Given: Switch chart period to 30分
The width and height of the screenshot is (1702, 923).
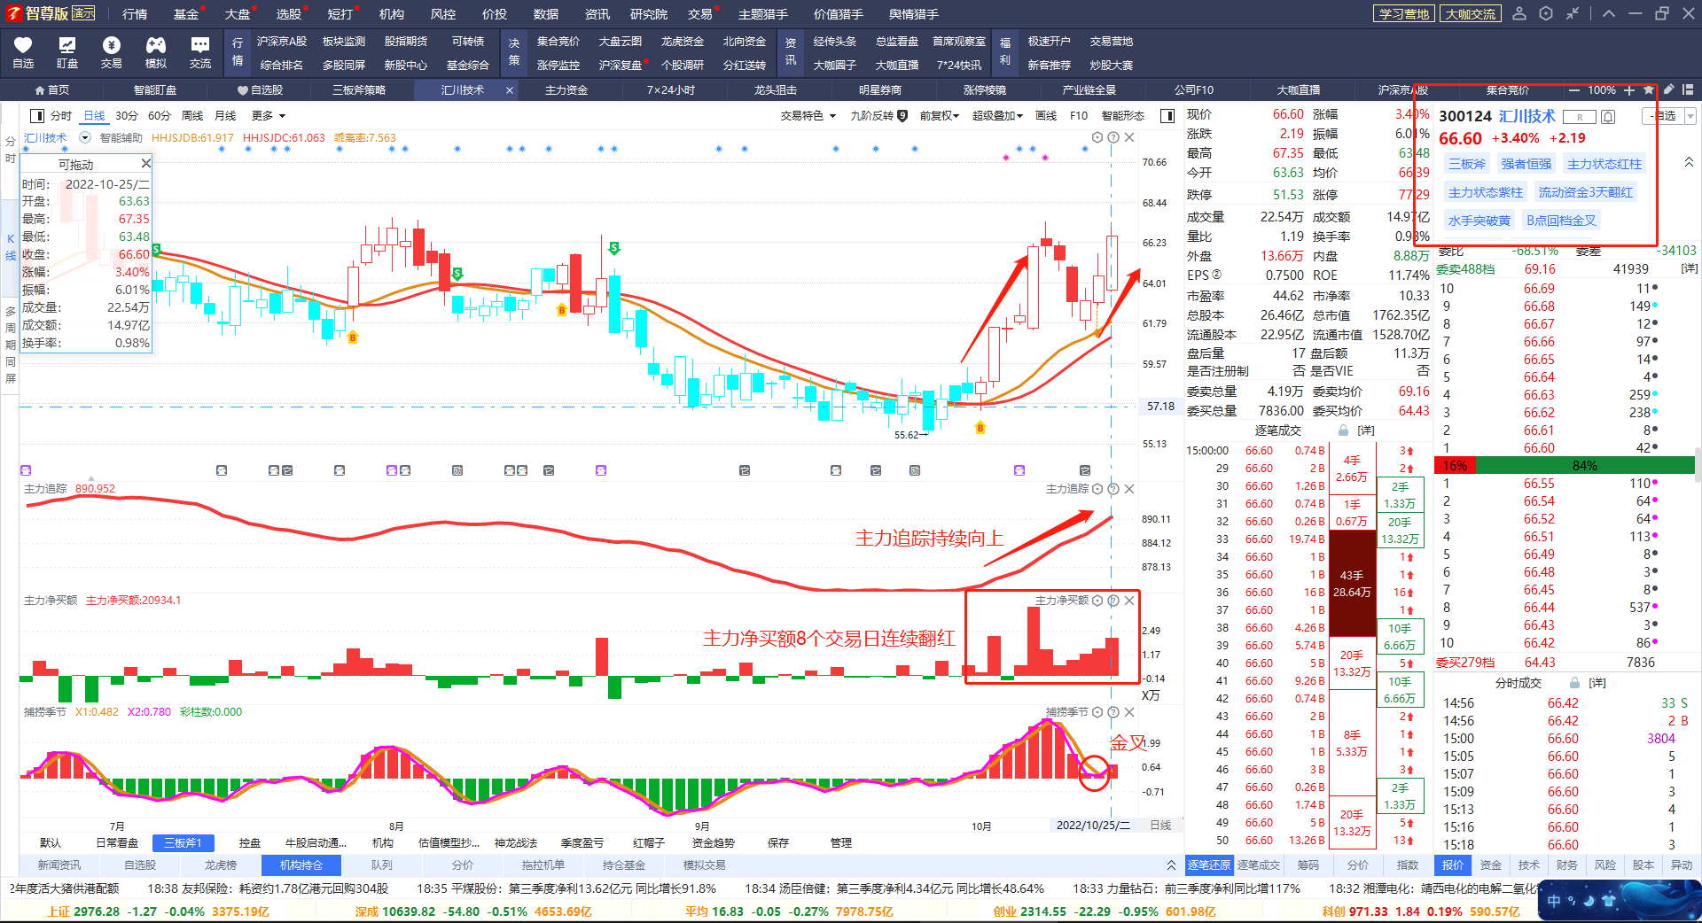Looking at the screenshot, I should pos(127,115).
